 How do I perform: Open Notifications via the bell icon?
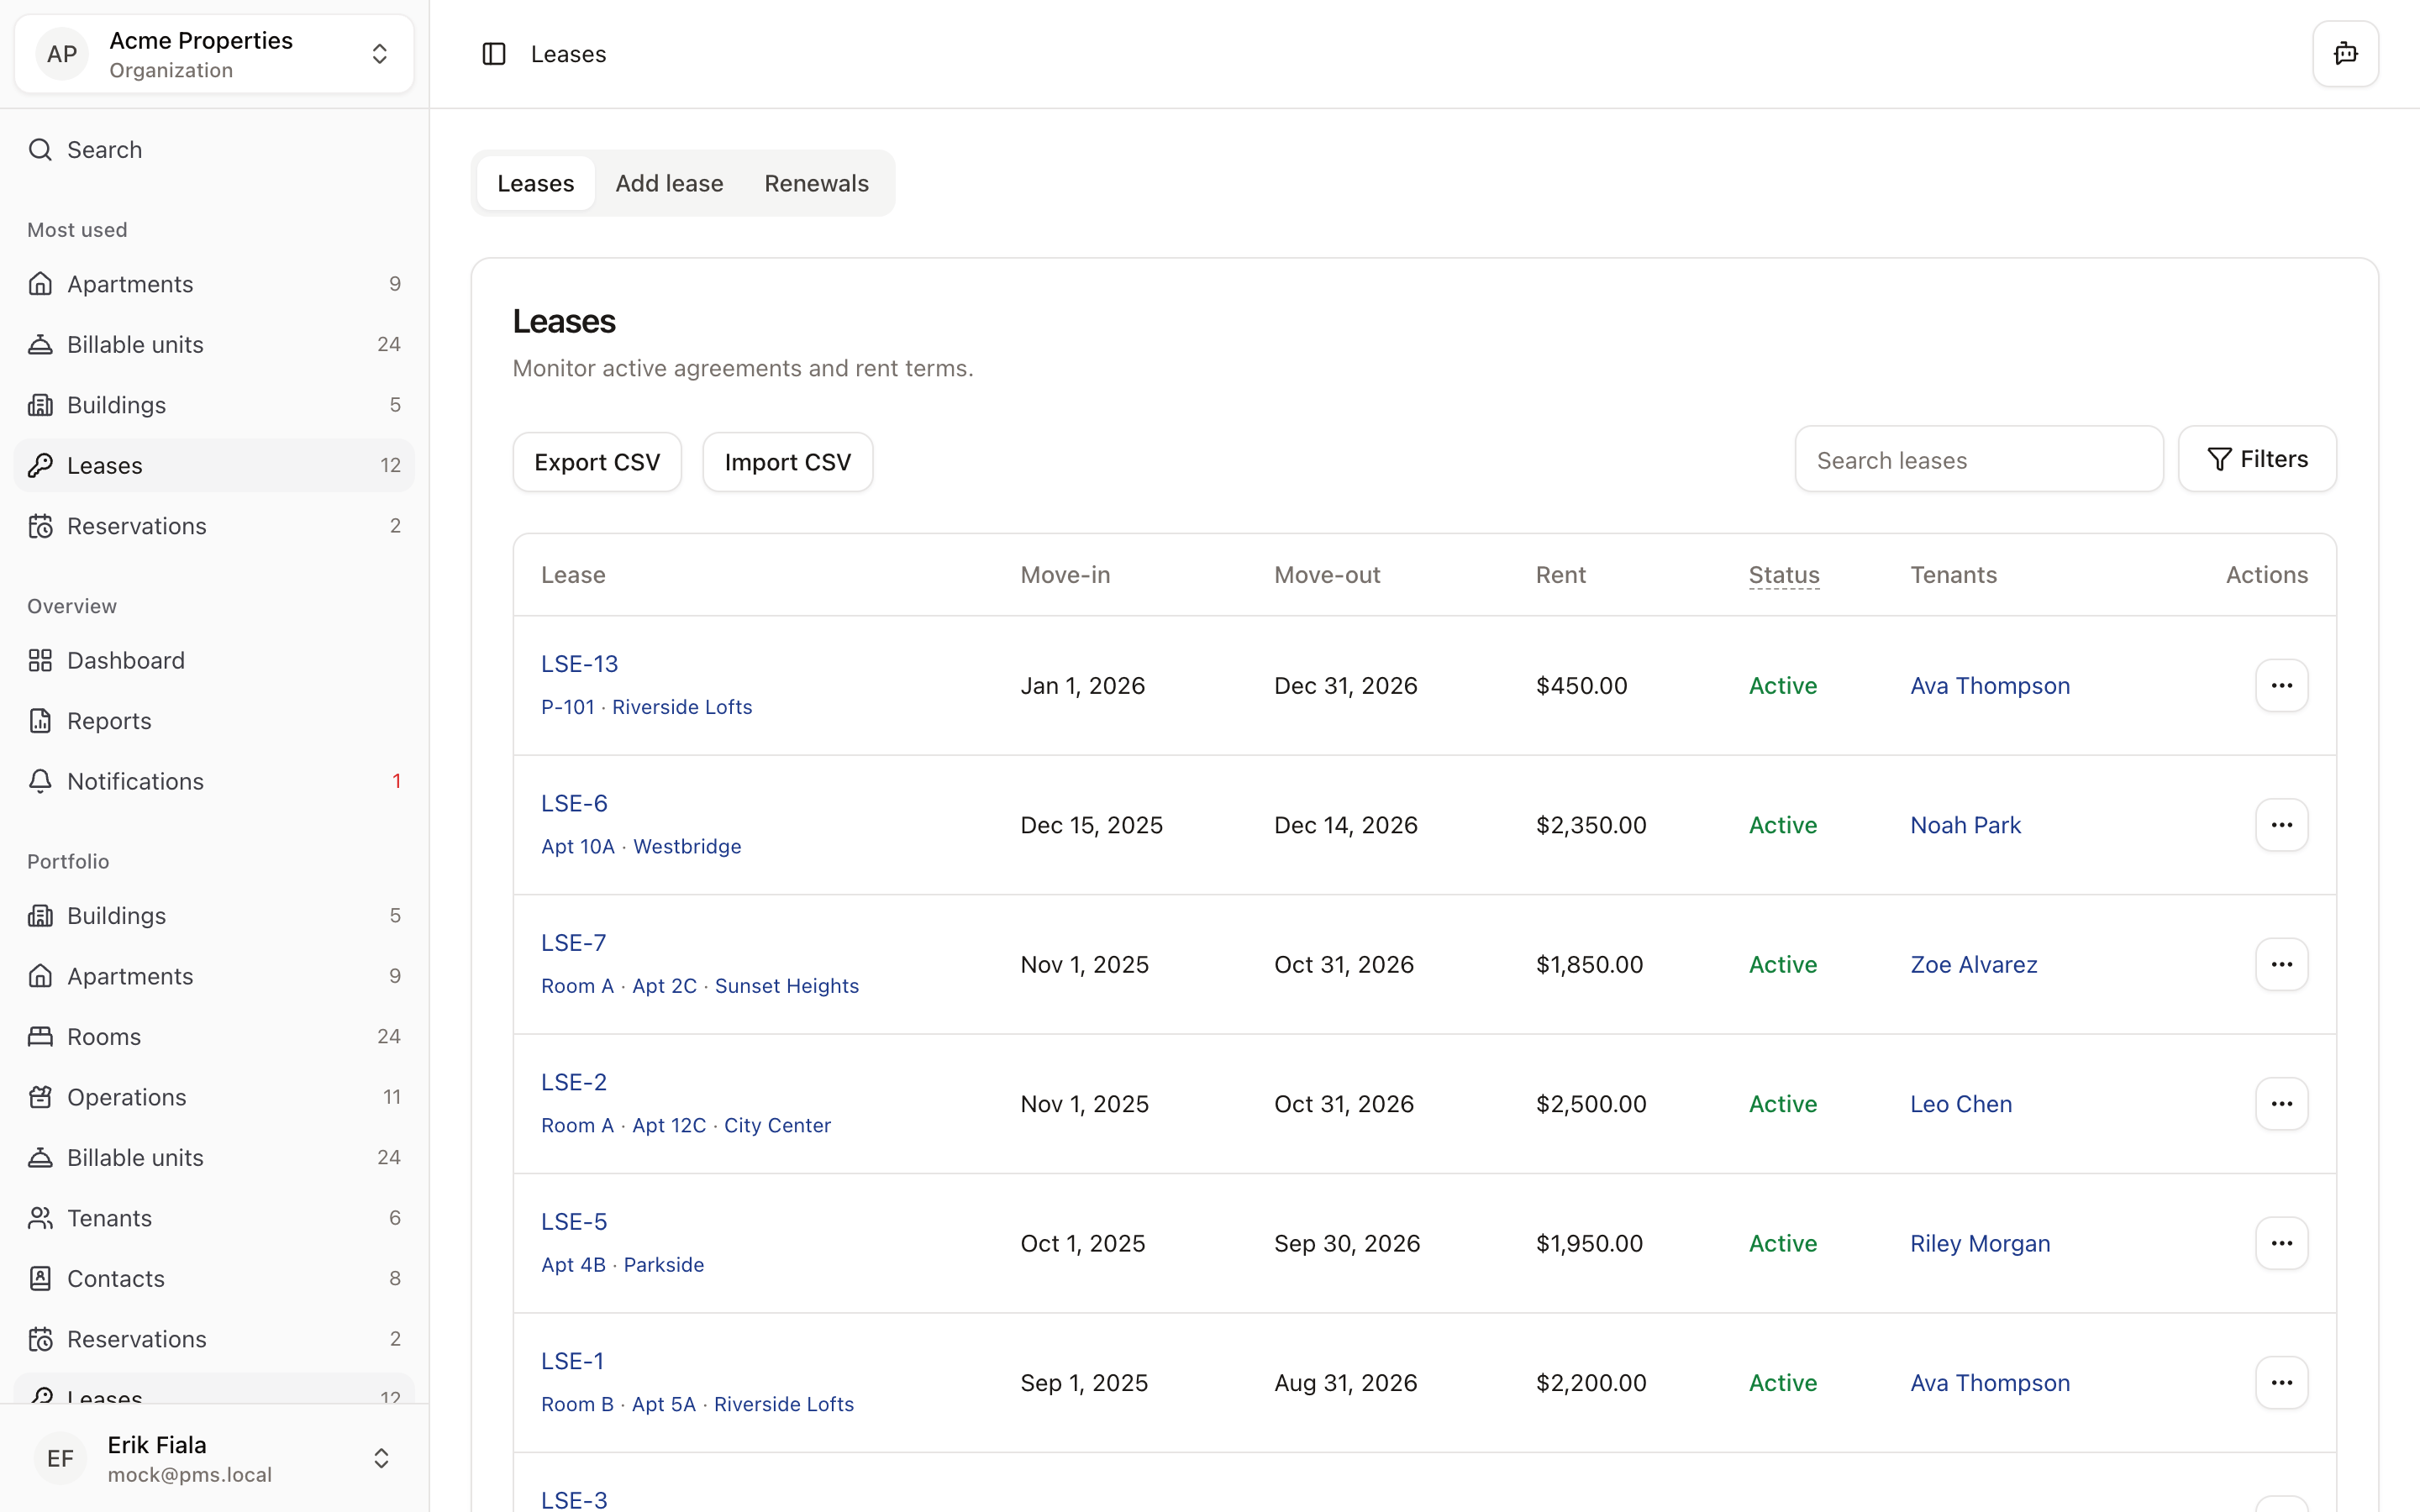(40, 781)
